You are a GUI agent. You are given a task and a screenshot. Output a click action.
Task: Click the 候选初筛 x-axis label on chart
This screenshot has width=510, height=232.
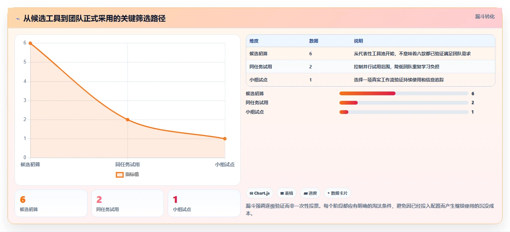click(x=30, y=164)
